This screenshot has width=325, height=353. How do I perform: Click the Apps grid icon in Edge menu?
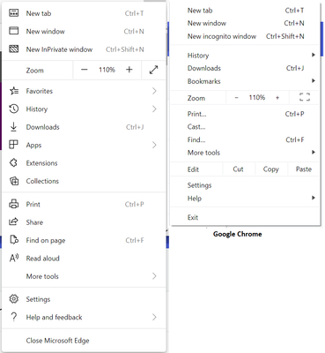14,145
